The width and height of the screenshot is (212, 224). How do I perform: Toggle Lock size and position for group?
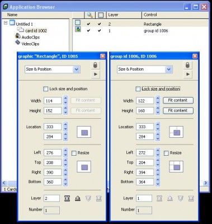(138, 89)
